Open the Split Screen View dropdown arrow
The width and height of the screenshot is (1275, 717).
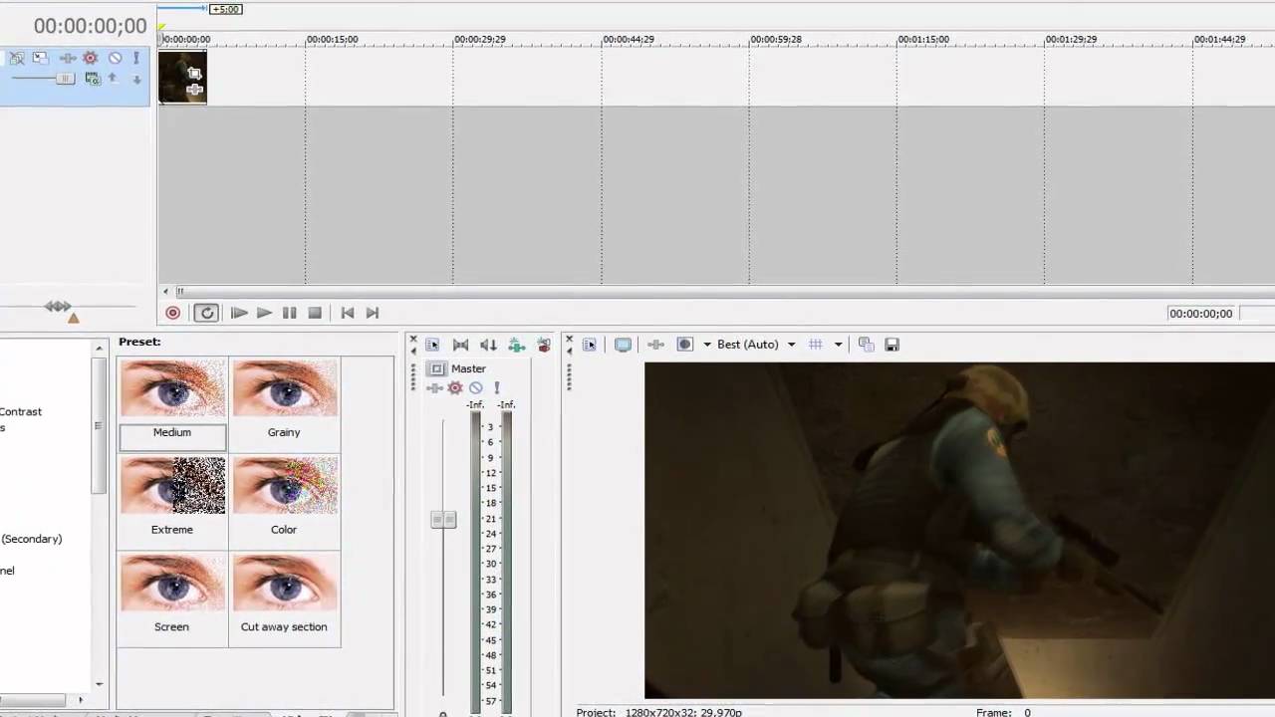[707, 345]
